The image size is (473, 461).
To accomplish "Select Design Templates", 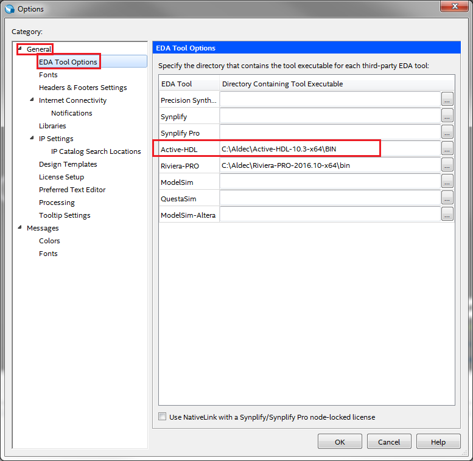I will 68,164.
